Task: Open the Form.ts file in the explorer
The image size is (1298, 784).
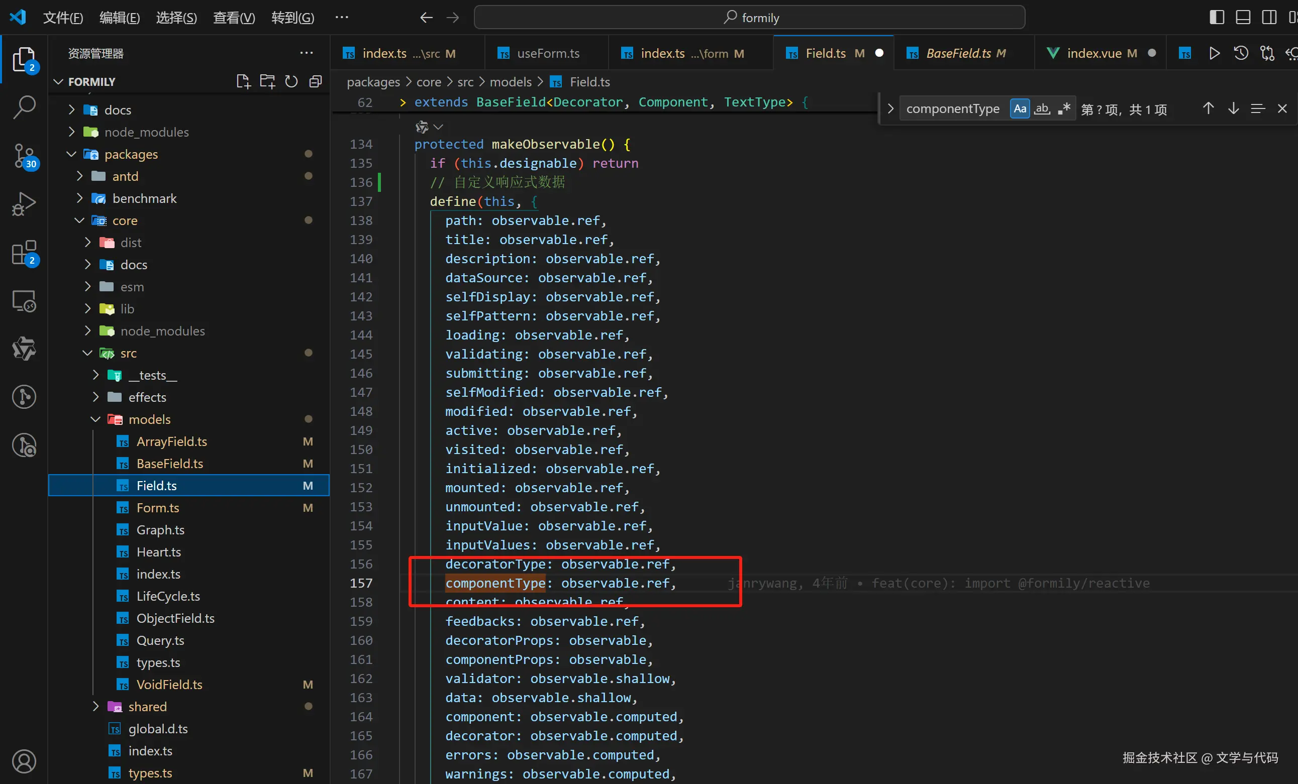Action: (157, 508)
